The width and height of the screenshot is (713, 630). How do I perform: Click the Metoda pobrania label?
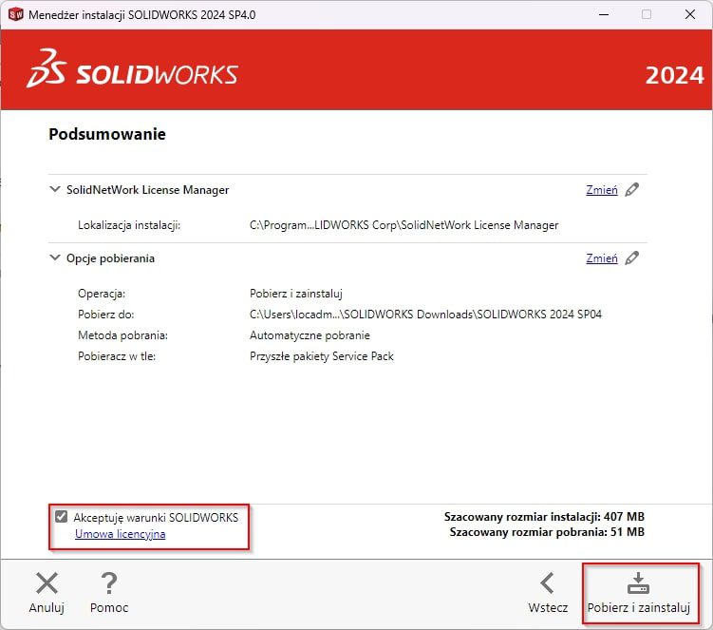[122, 335]
